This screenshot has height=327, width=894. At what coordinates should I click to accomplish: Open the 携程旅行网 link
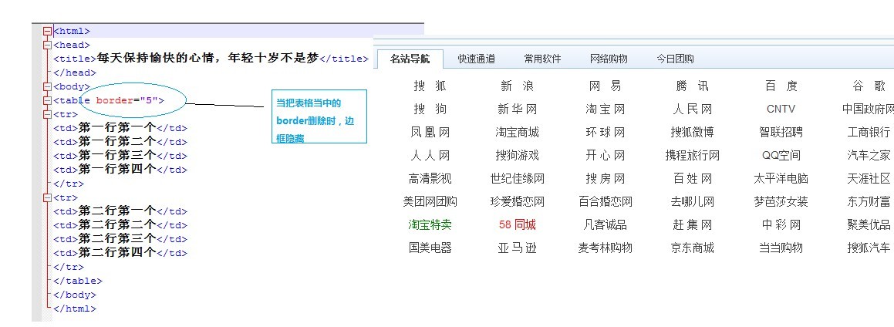[692, 155]
